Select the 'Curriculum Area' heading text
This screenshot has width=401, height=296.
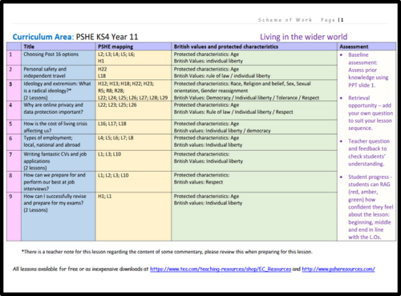pos(43,37)
